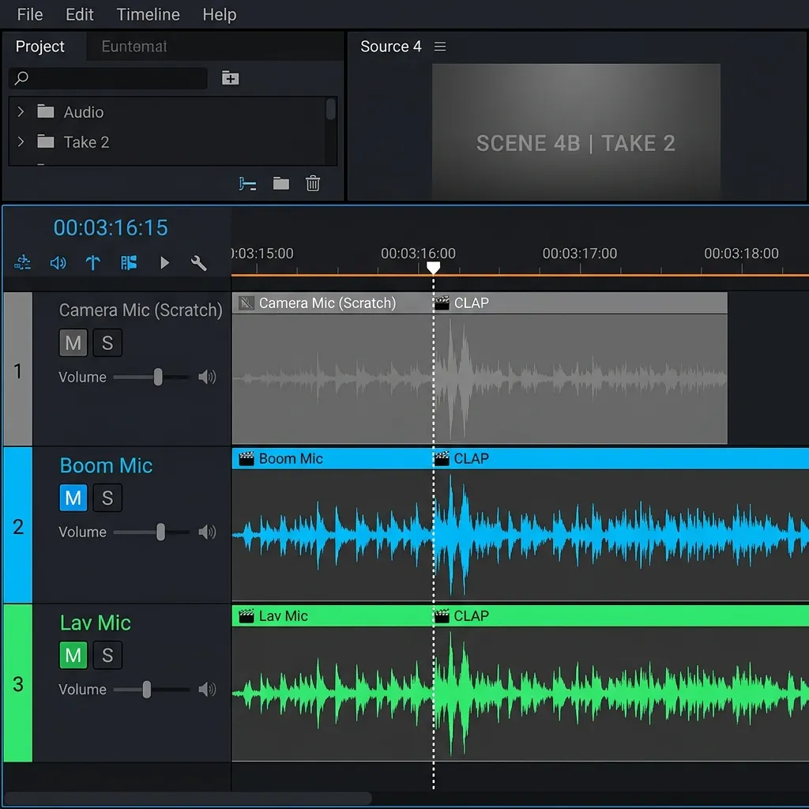Click the Boom Mic clip clapperboard icon
Image resolution: width=809 pixels, height=809 pixels.
[x=246, y=459]
